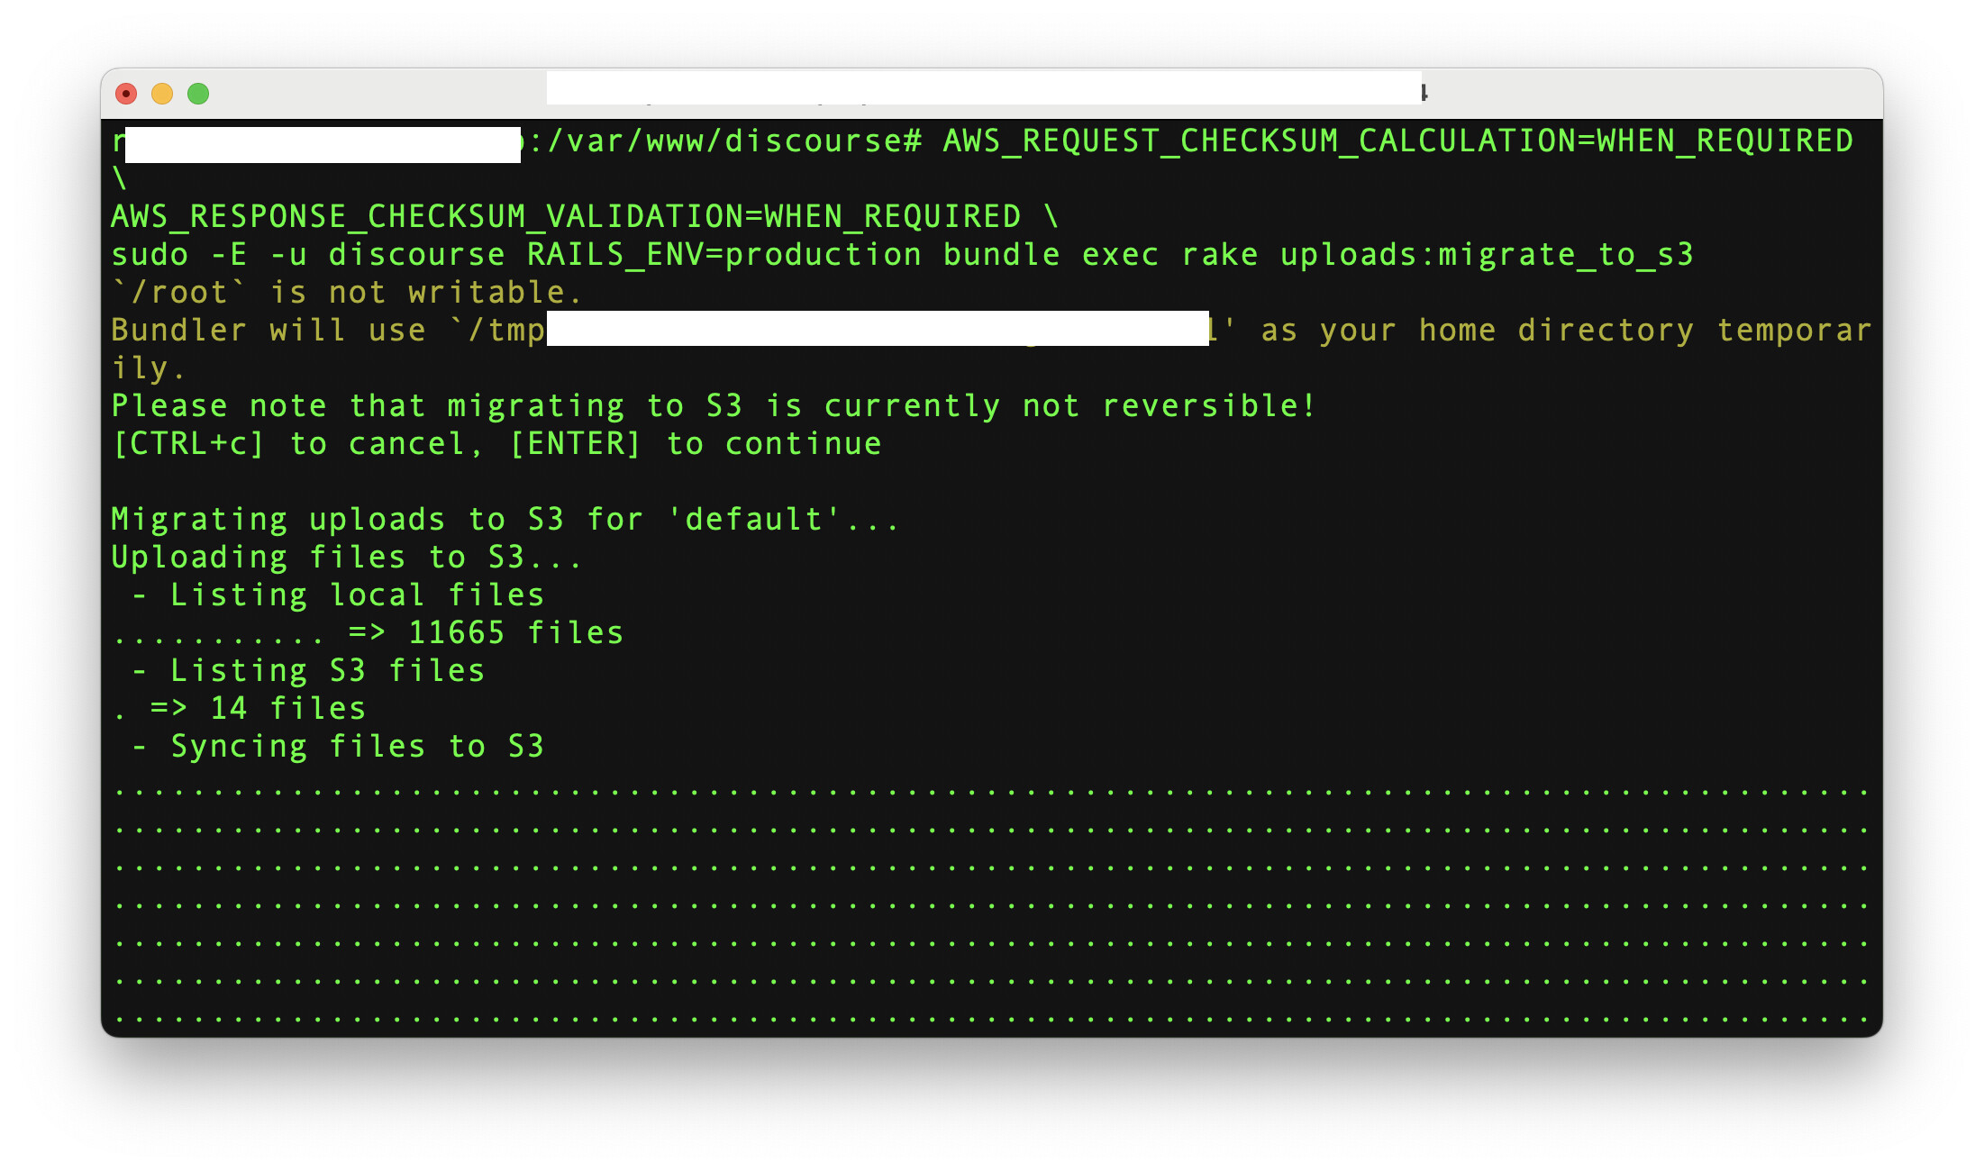Click the word Bundler in the yellow warning

coord(178,331)
